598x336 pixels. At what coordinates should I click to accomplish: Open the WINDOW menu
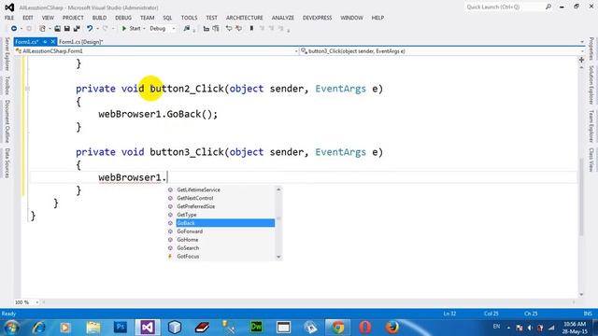351,18
